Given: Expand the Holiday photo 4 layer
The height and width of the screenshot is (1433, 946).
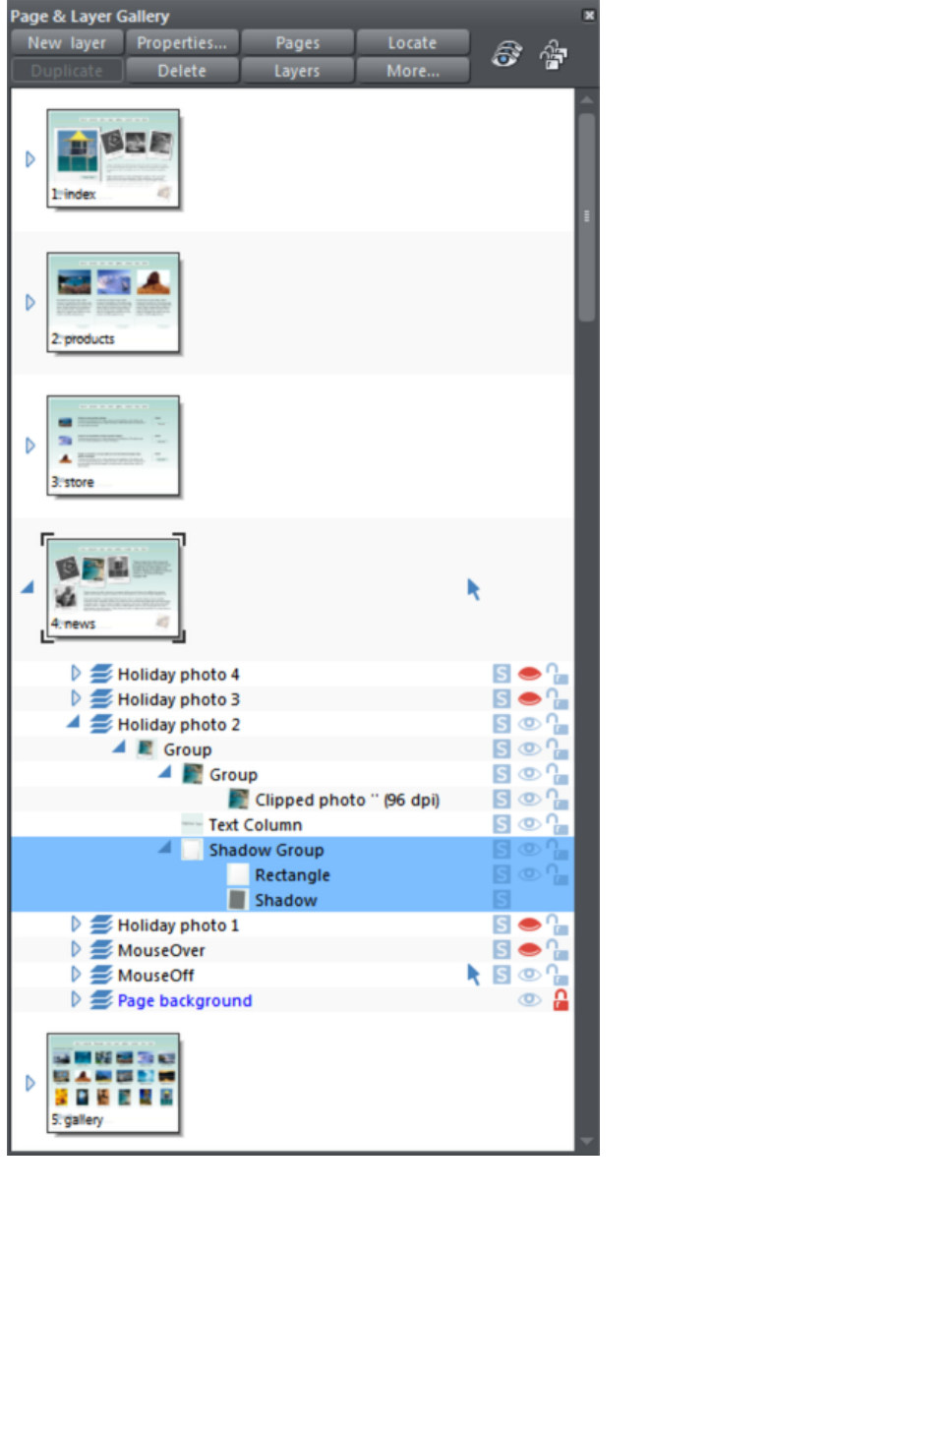Looking at the screenshot, I should 76,674.
